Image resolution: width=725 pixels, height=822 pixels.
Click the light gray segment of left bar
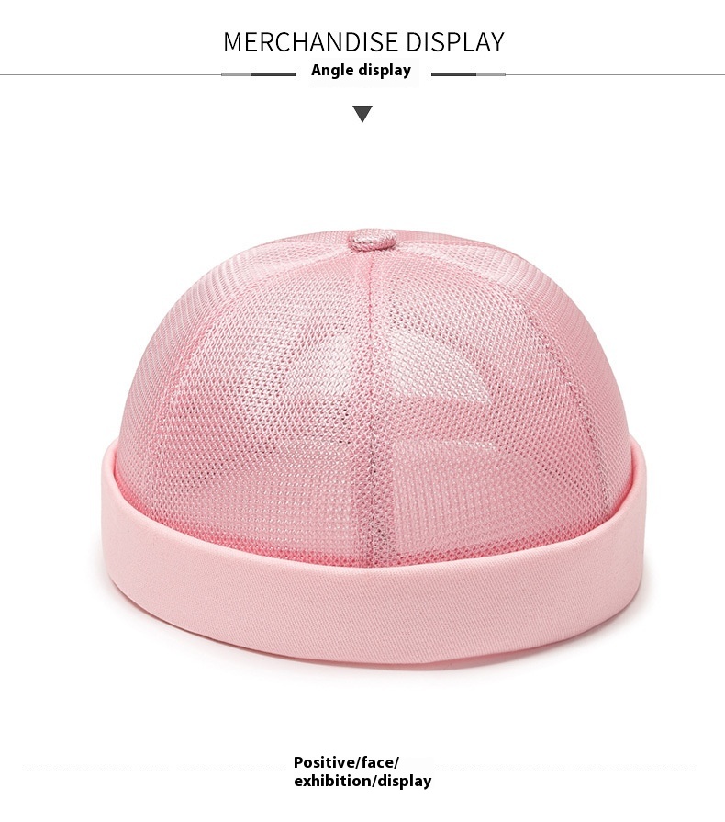[236, 74]
